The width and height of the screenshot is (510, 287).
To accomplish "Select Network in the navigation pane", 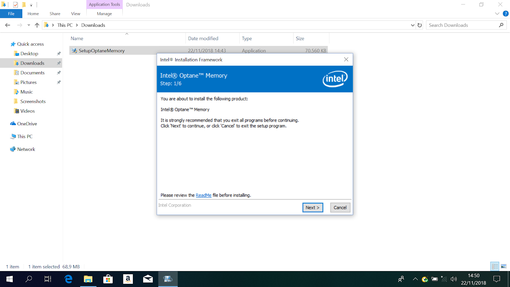I will [x=26, y=149].
